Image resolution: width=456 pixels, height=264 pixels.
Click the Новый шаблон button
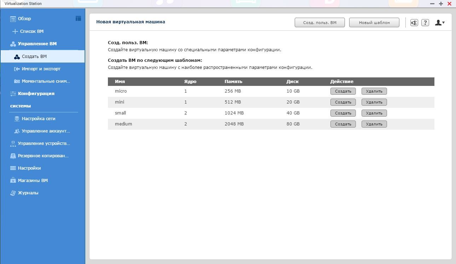[x=374, y=23]
